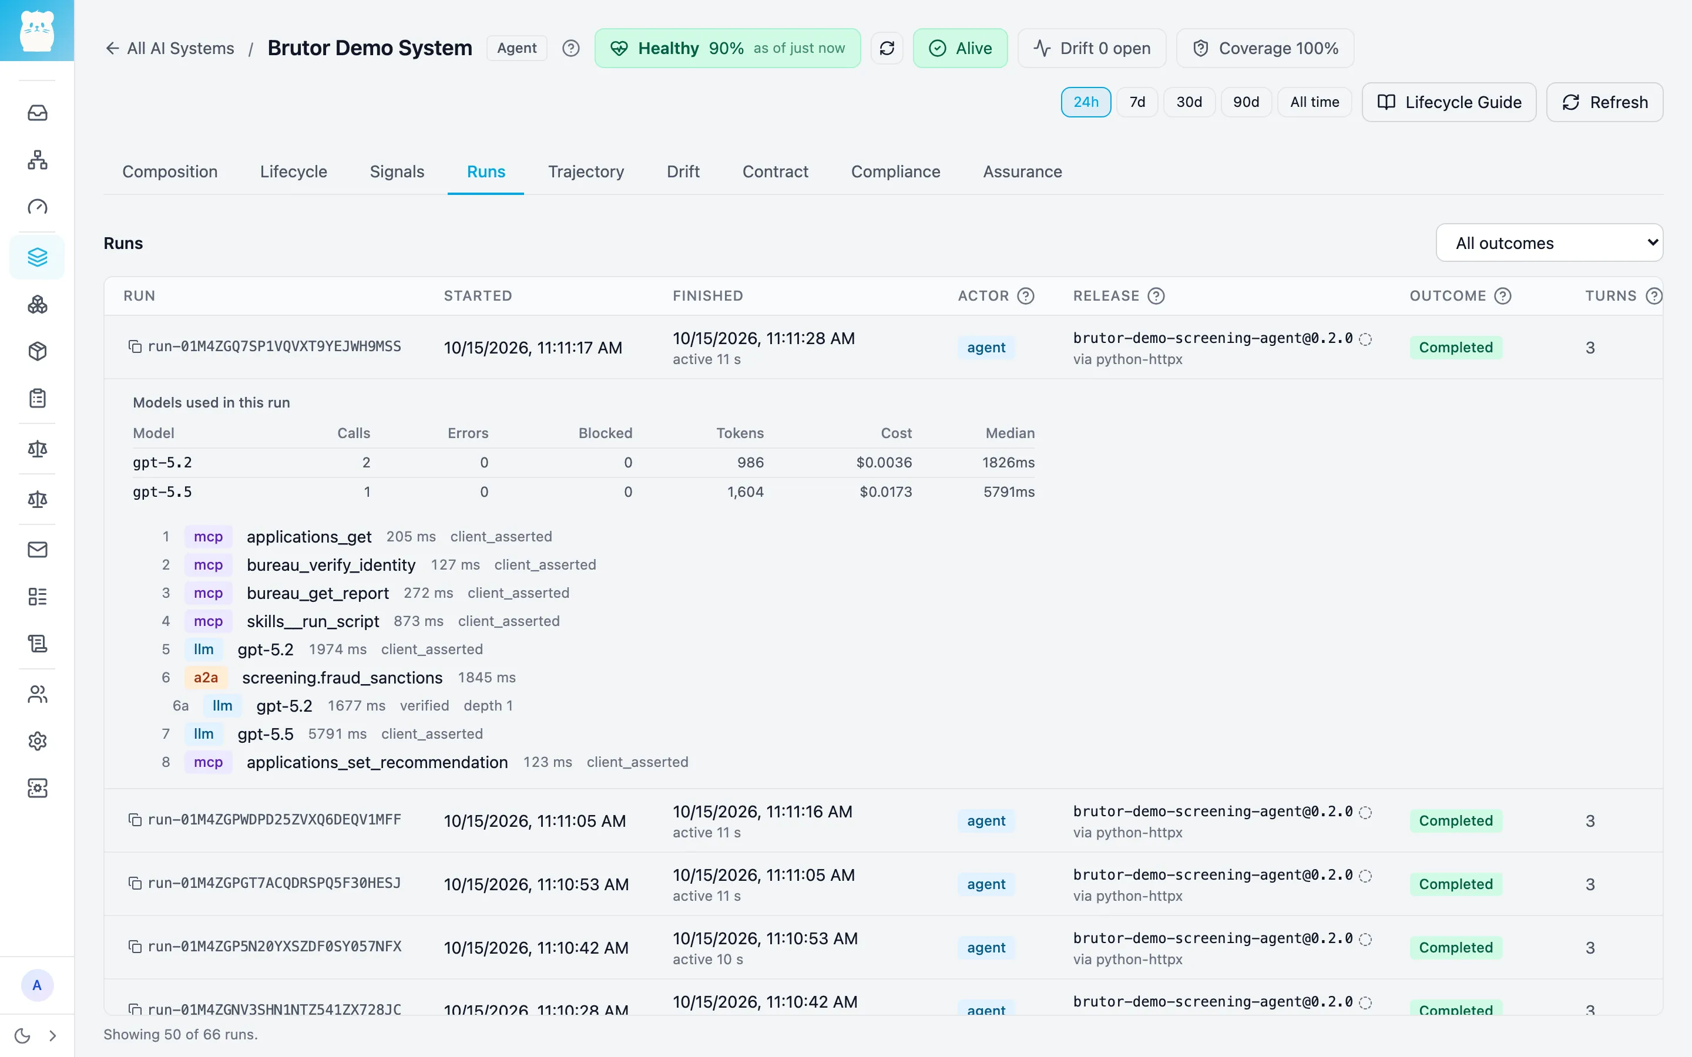The height and width of the screenshot is (1057, 1692).
Task: Open the Compliance tab
Action: (x=895, y=171)
